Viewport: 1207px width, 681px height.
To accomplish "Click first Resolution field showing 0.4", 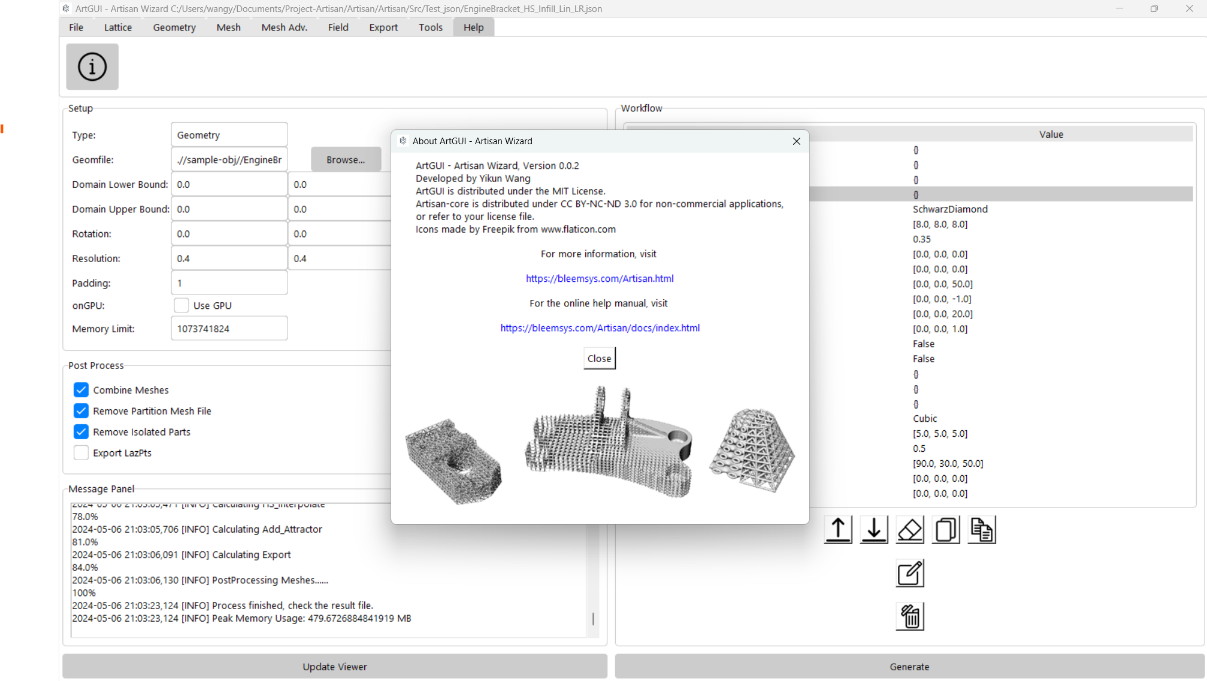I will pyautogui.click(x=229, y=259).
